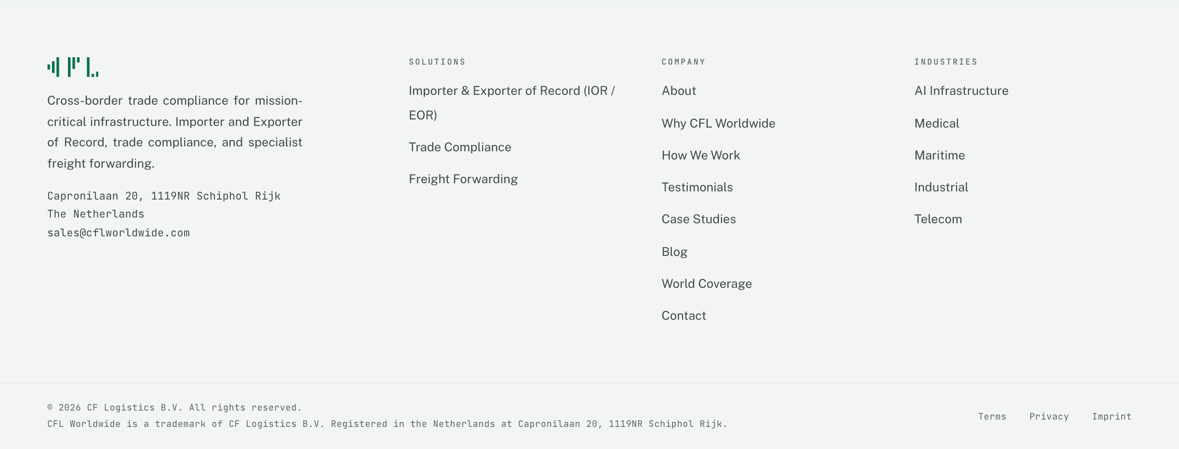Select How We Work link
The height and width of the screenshot is (449, 1179).
click(x=701, y=155)
